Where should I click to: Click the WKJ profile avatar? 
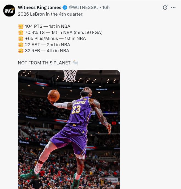pos(9,10)
